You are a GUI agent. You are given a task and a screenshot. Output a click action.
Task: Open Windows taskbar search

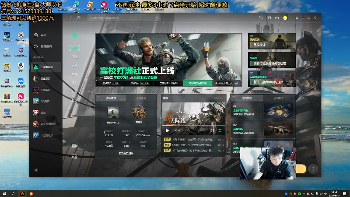click(13, 193)
